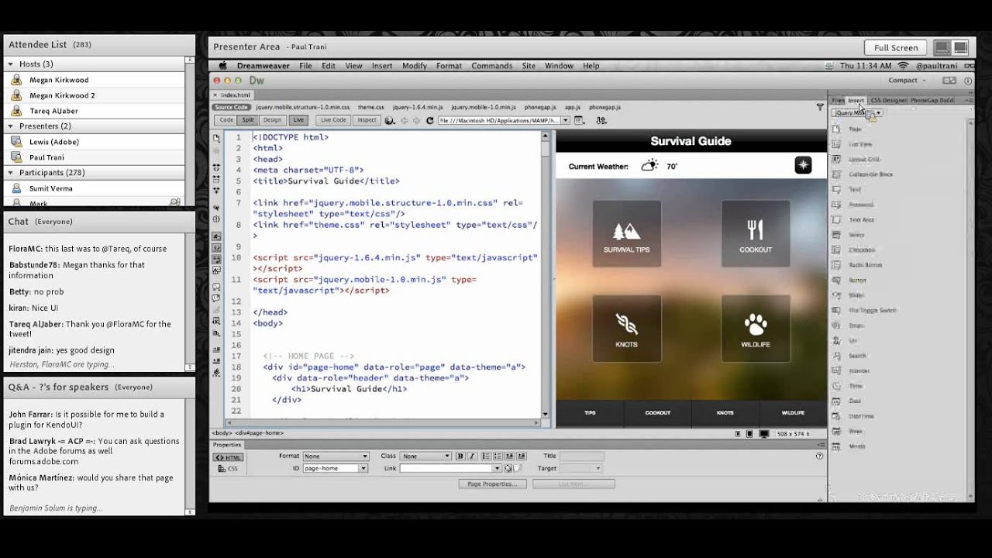Image resolution: width=992 pixels, height=558 pixels.
Task: Click the browser preview globe icon
Action: click(390, 120)
